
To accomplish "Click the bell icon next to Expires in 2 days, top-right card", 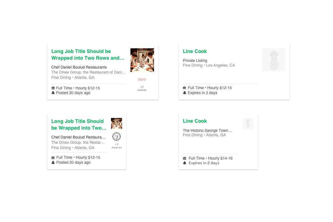I will 185,93.
